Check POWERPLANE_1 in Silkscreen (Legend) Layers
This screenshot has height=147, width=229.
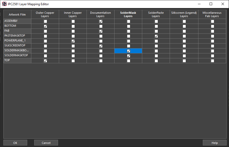tap(184, 41)
